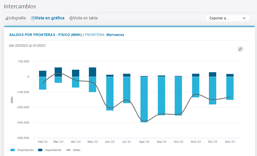Image resolution: width=257 pixels, height=156 pixels.
Task: Copy chart link with the chain icon
Action: coord(240,49)
